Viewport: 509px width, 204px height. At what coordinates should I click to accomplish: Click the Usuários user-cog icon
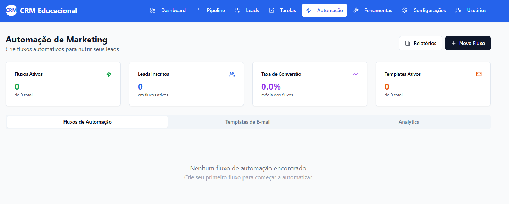[458, 10]
